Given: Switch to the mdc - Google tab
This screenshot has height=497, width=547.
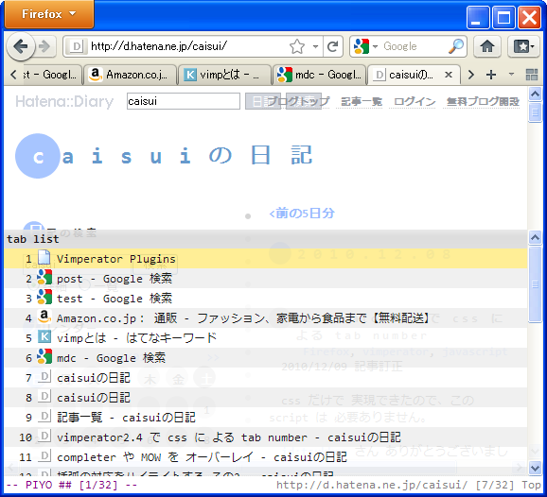Looking at the screenshot, I should click(319, 75).
